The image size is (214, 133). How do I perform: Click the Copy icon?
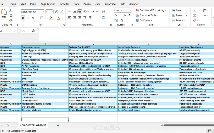point(10,15)
